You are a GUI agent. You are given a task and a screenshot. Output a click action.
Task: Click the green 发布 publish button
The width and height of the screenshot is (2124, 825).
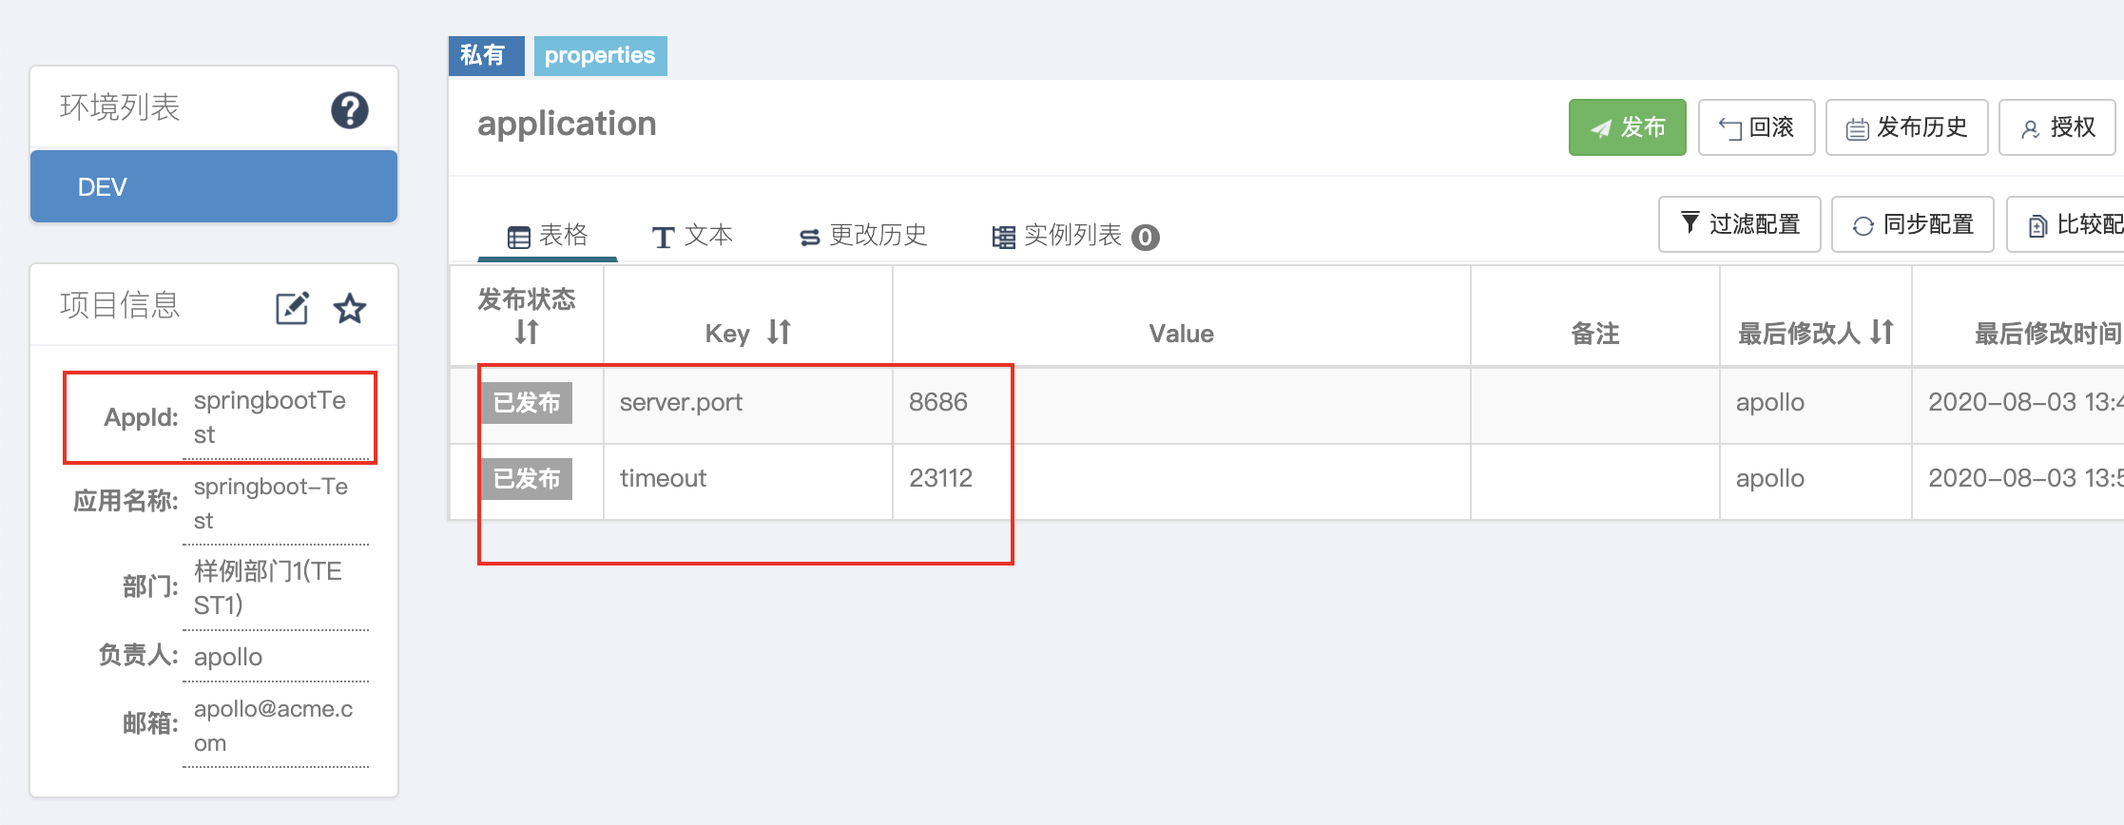coord(1627,127)
